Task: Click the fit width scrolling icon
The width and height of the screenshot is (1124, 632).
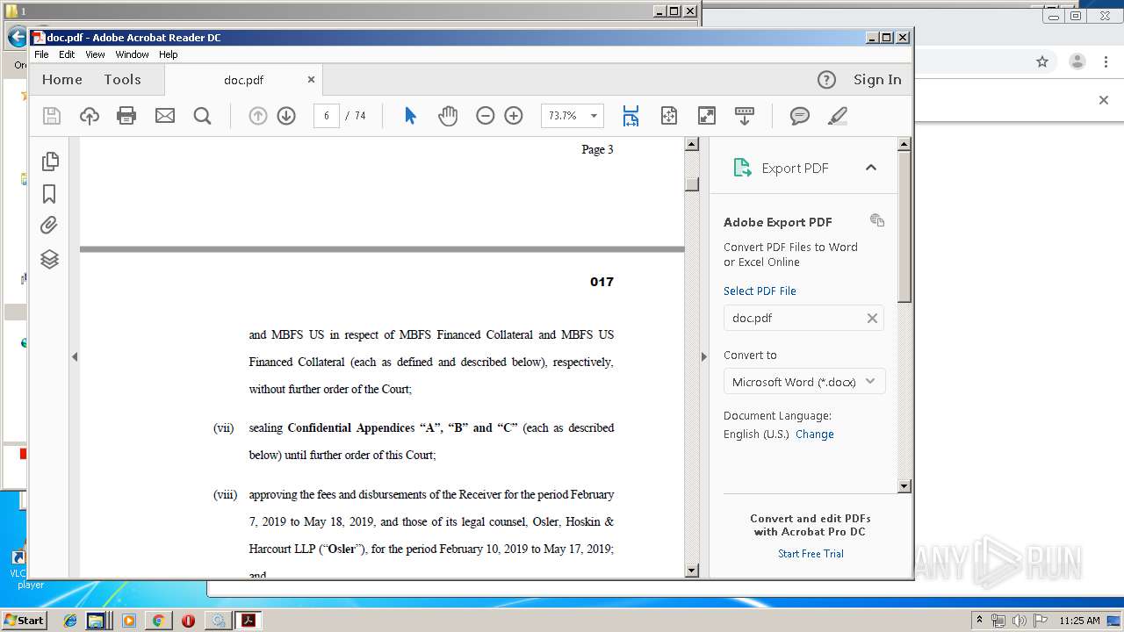Action: click(x=630, y=116)
